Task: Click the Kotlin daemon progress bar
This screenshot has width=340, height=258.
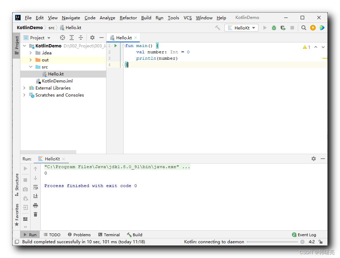Action: coord(273,242)
